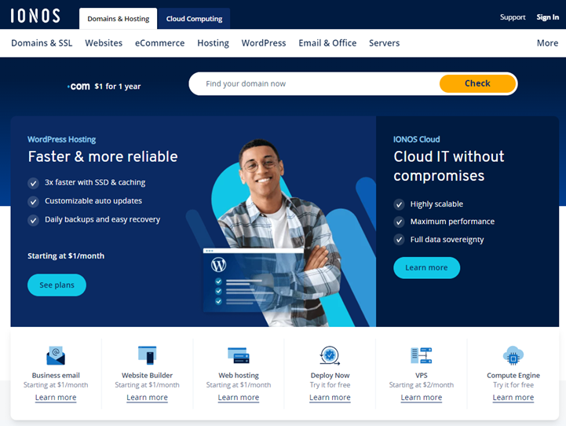Click the Website Builder icon

pyautogui.click(x=147, y=355)
